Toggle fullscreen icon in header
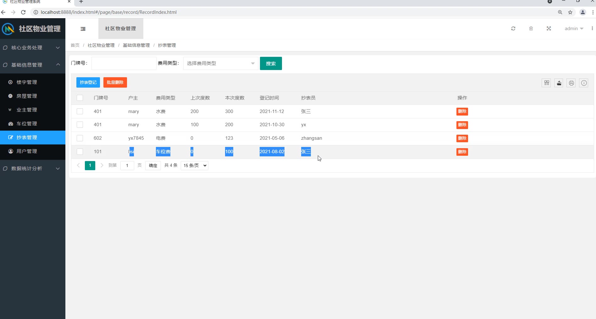The height and width of the screenshot is (319, 596). [x=549, y=29]
